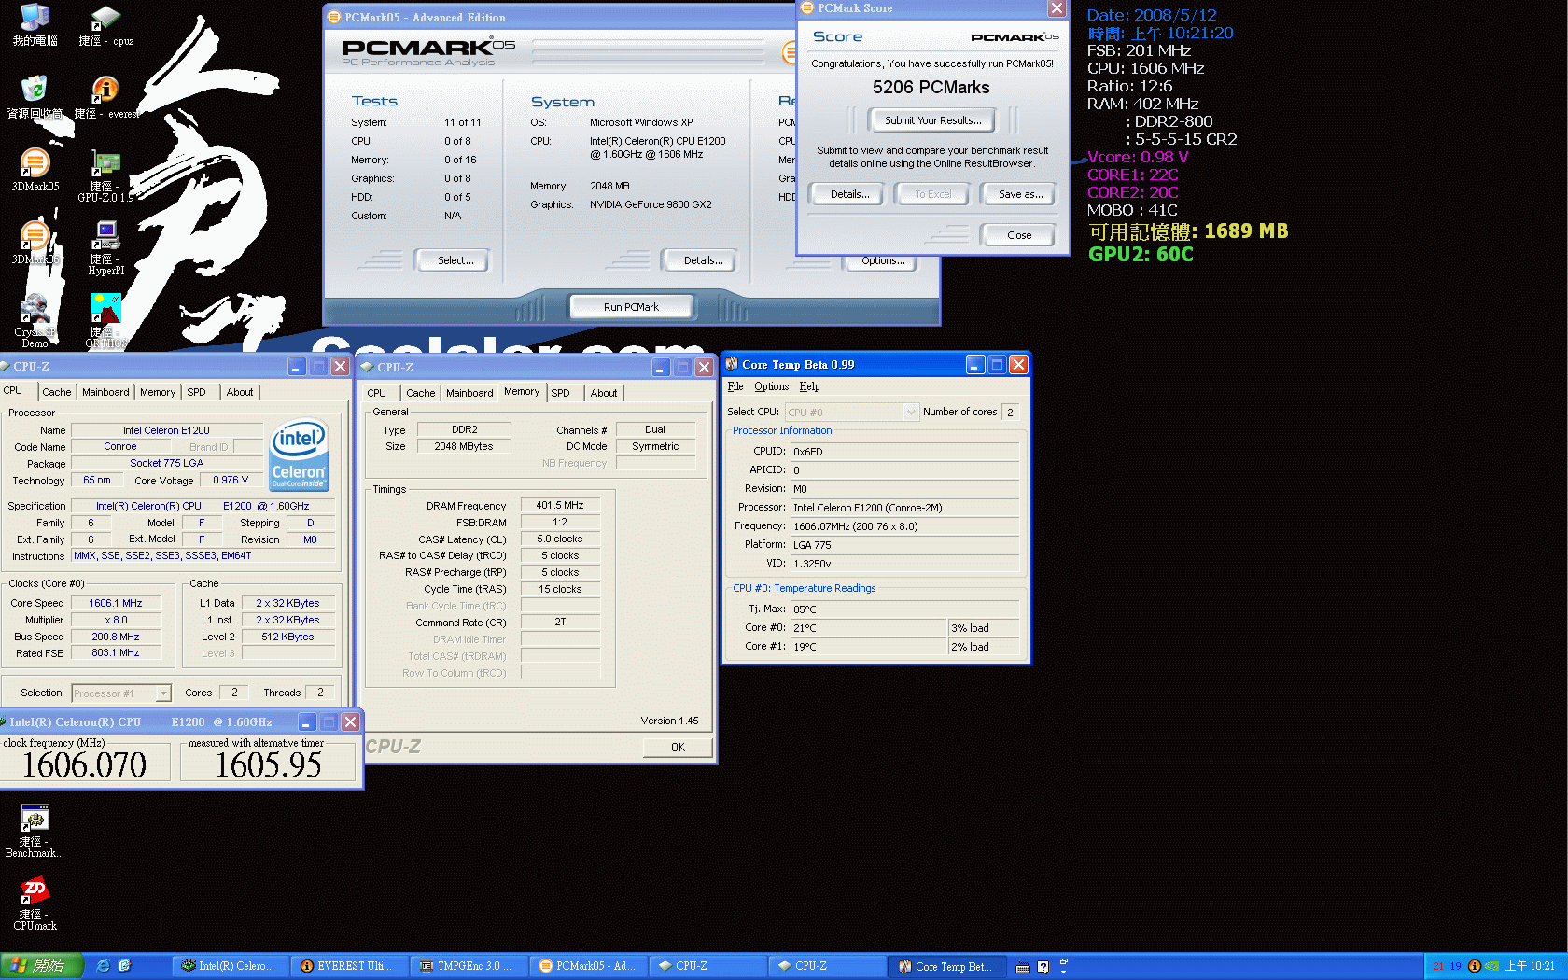
Task: Switch to SPD tab in left CPU-Z window
Action: 196,392
